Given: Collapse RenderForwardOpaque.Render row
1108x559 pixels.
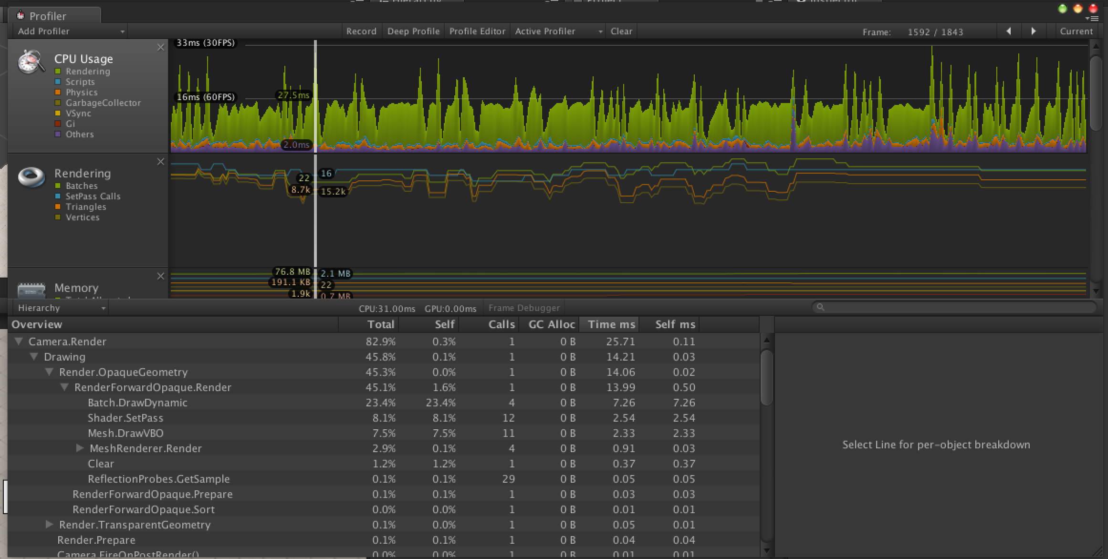Looking at the screenshot, I should 64,387.
